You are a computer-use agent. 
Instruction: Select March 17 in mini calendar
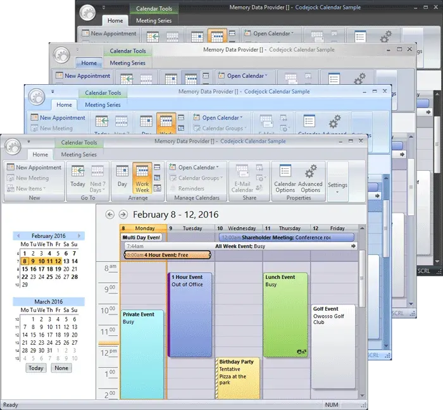coord(50,335)
